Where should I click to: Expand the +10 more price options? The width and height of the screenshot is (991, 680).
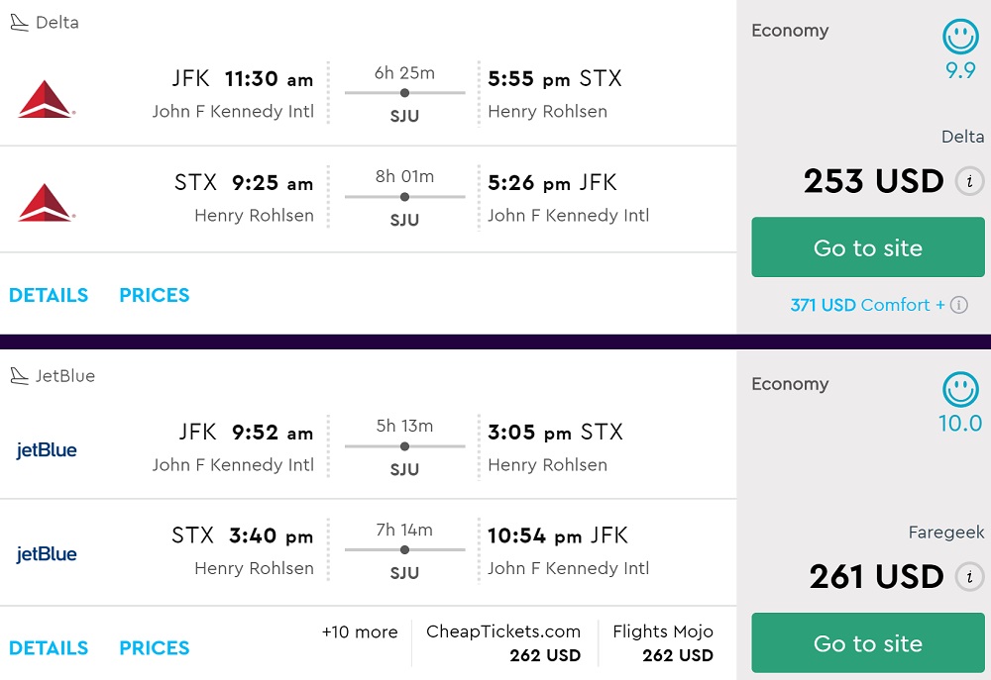[360, 632]
